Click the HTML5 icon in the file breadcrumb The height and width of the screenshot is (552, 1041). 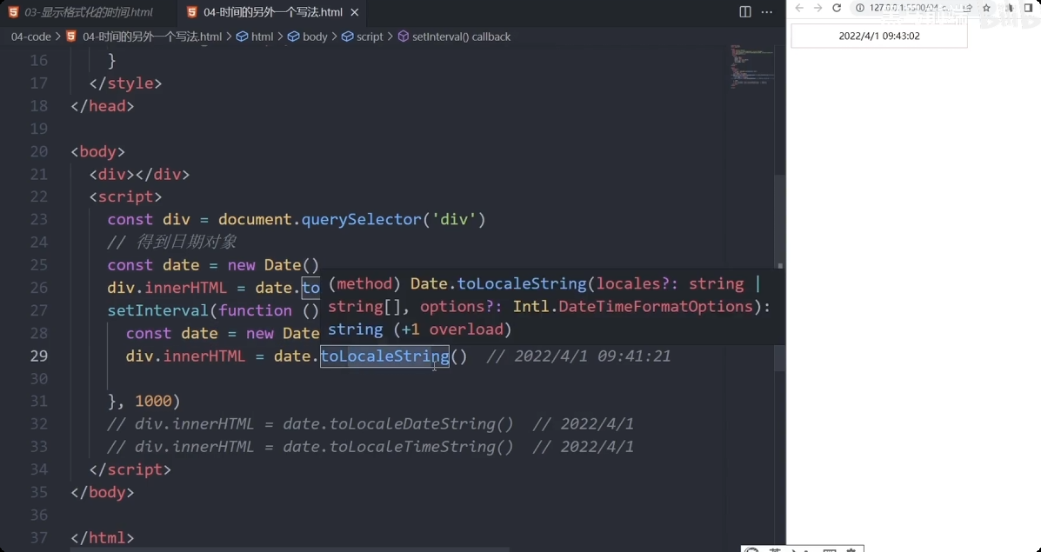coord(71,37)
